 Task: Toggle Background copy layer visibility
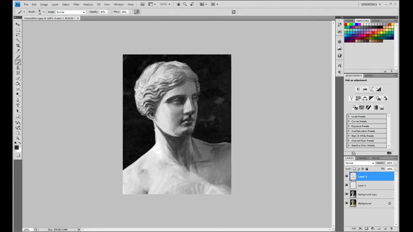pyautogui.click(x=347, y=194)
